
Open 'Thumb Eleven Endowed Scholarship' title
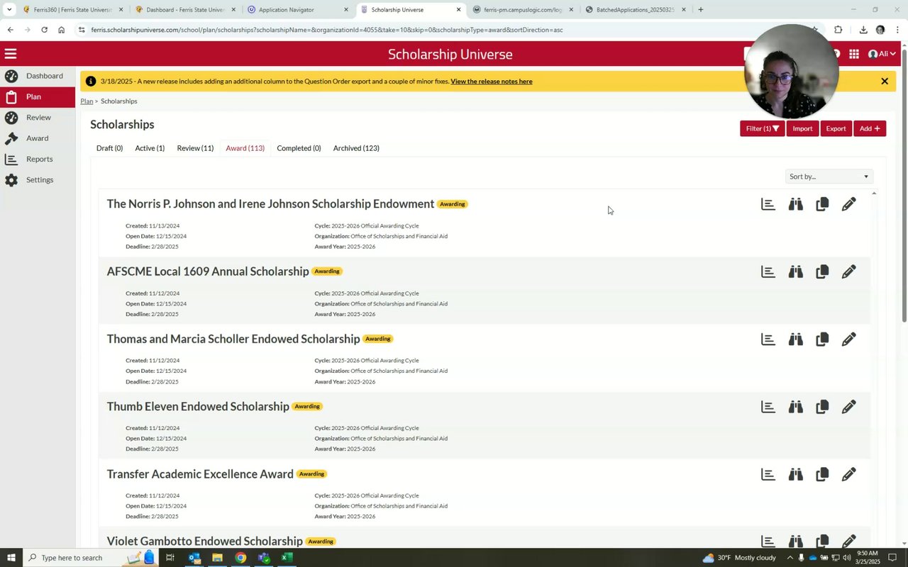(198, 407)
